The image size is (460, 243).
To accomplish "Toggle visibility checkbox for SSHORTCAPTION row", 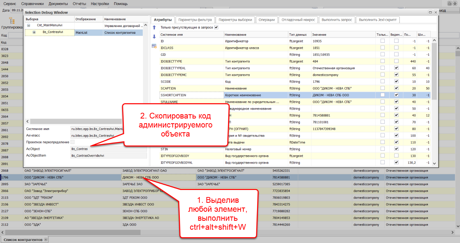I will pyautogui.click(x=396, y=95).
